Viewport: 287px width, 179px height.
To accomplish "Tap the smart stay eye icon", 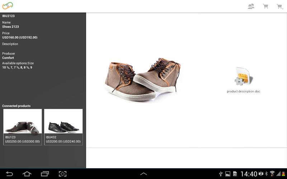I will [261, 173].
